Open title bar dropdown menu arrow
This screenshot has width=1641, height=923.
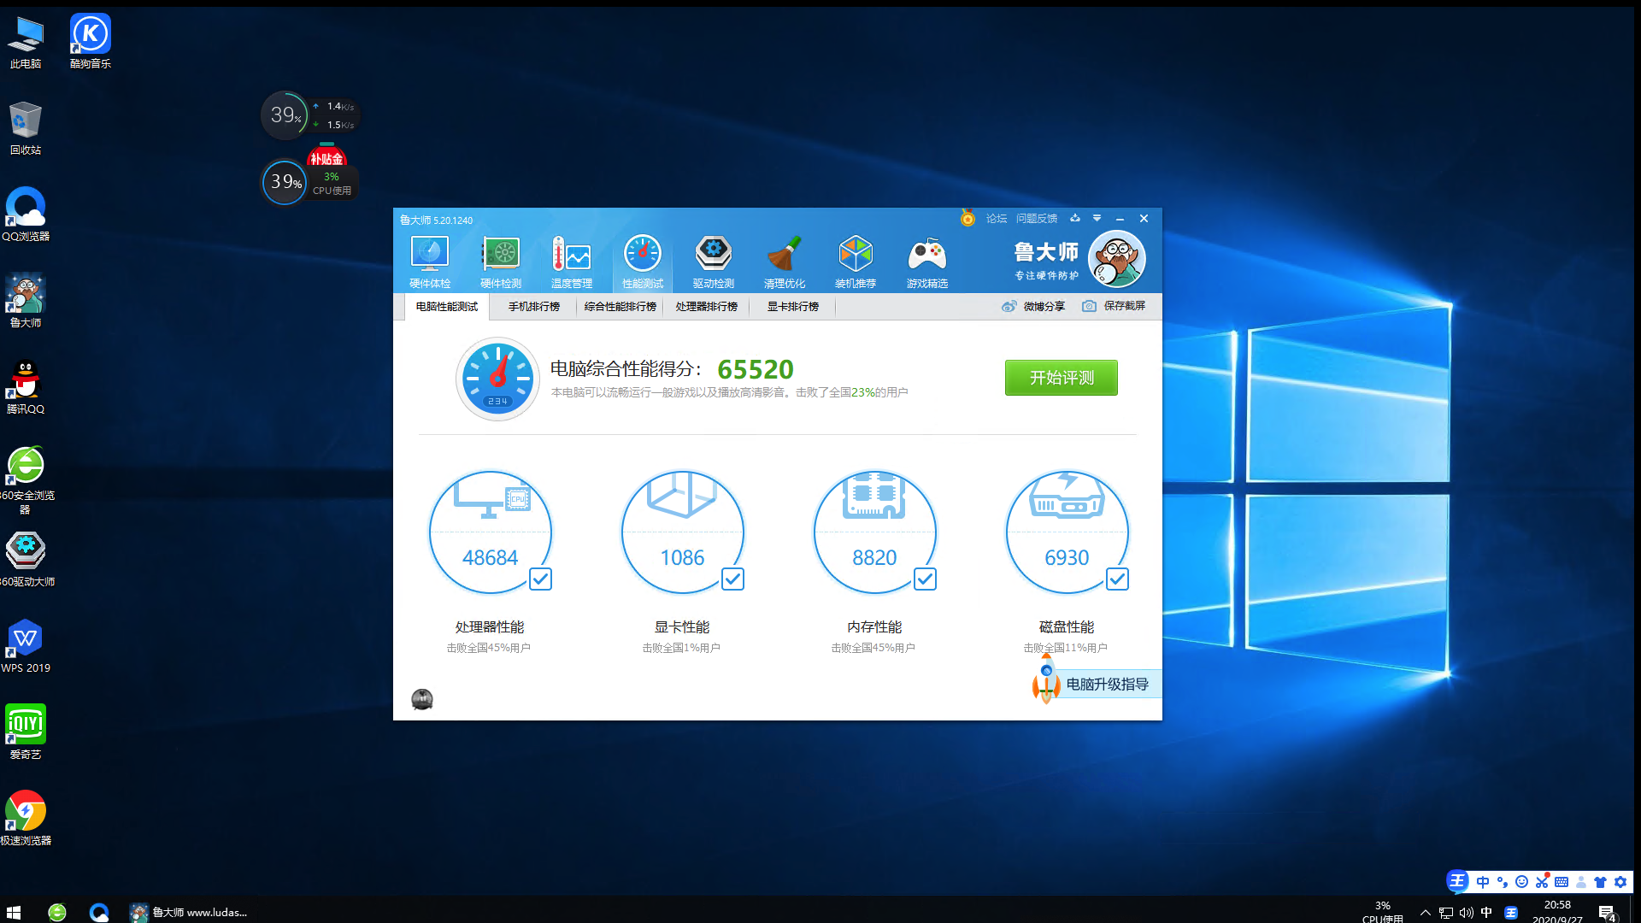pyautogui.click(x=1097, y=219)
